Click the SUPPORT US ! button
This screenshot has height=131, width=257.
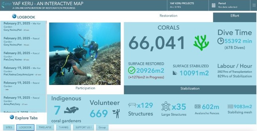[x=84, y=127]
